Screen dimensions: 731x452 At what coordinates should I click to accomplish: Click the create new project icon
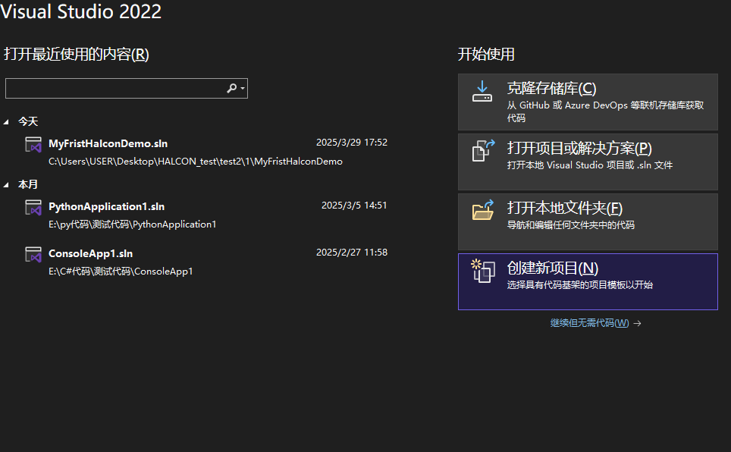[x=483, y=271]
